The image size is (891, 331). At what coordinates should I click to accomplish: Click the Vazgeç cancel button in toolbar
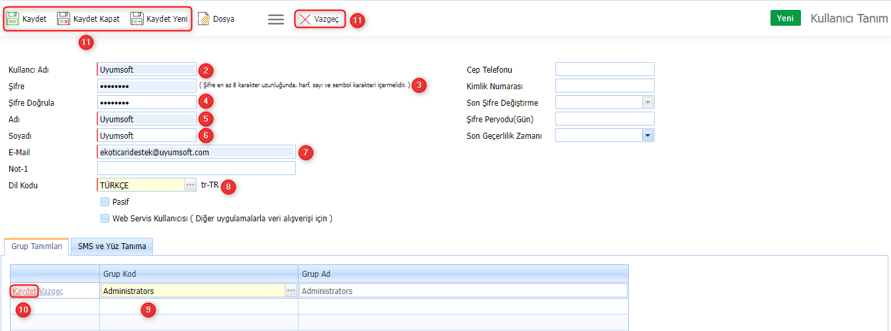click(320, 19)
